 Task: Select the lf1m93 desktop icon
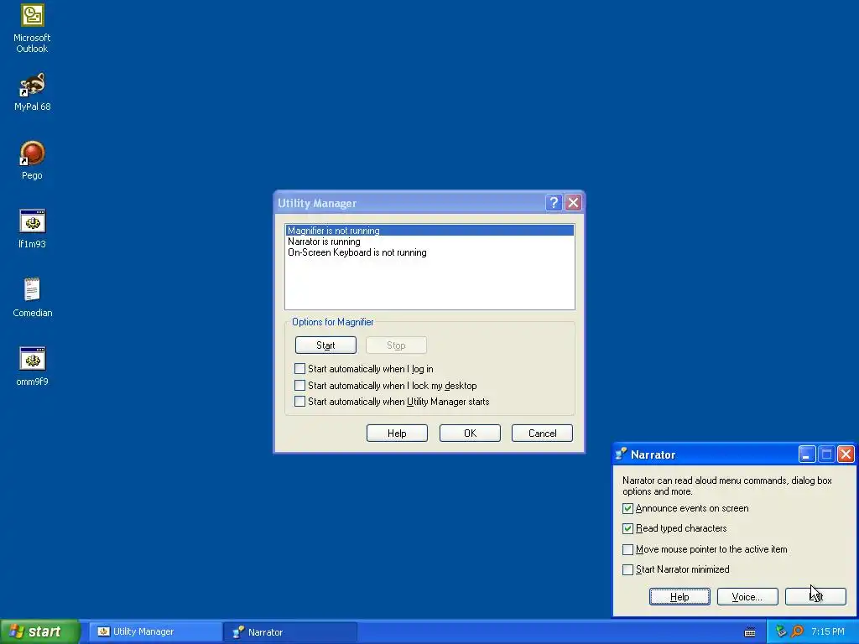33,229
